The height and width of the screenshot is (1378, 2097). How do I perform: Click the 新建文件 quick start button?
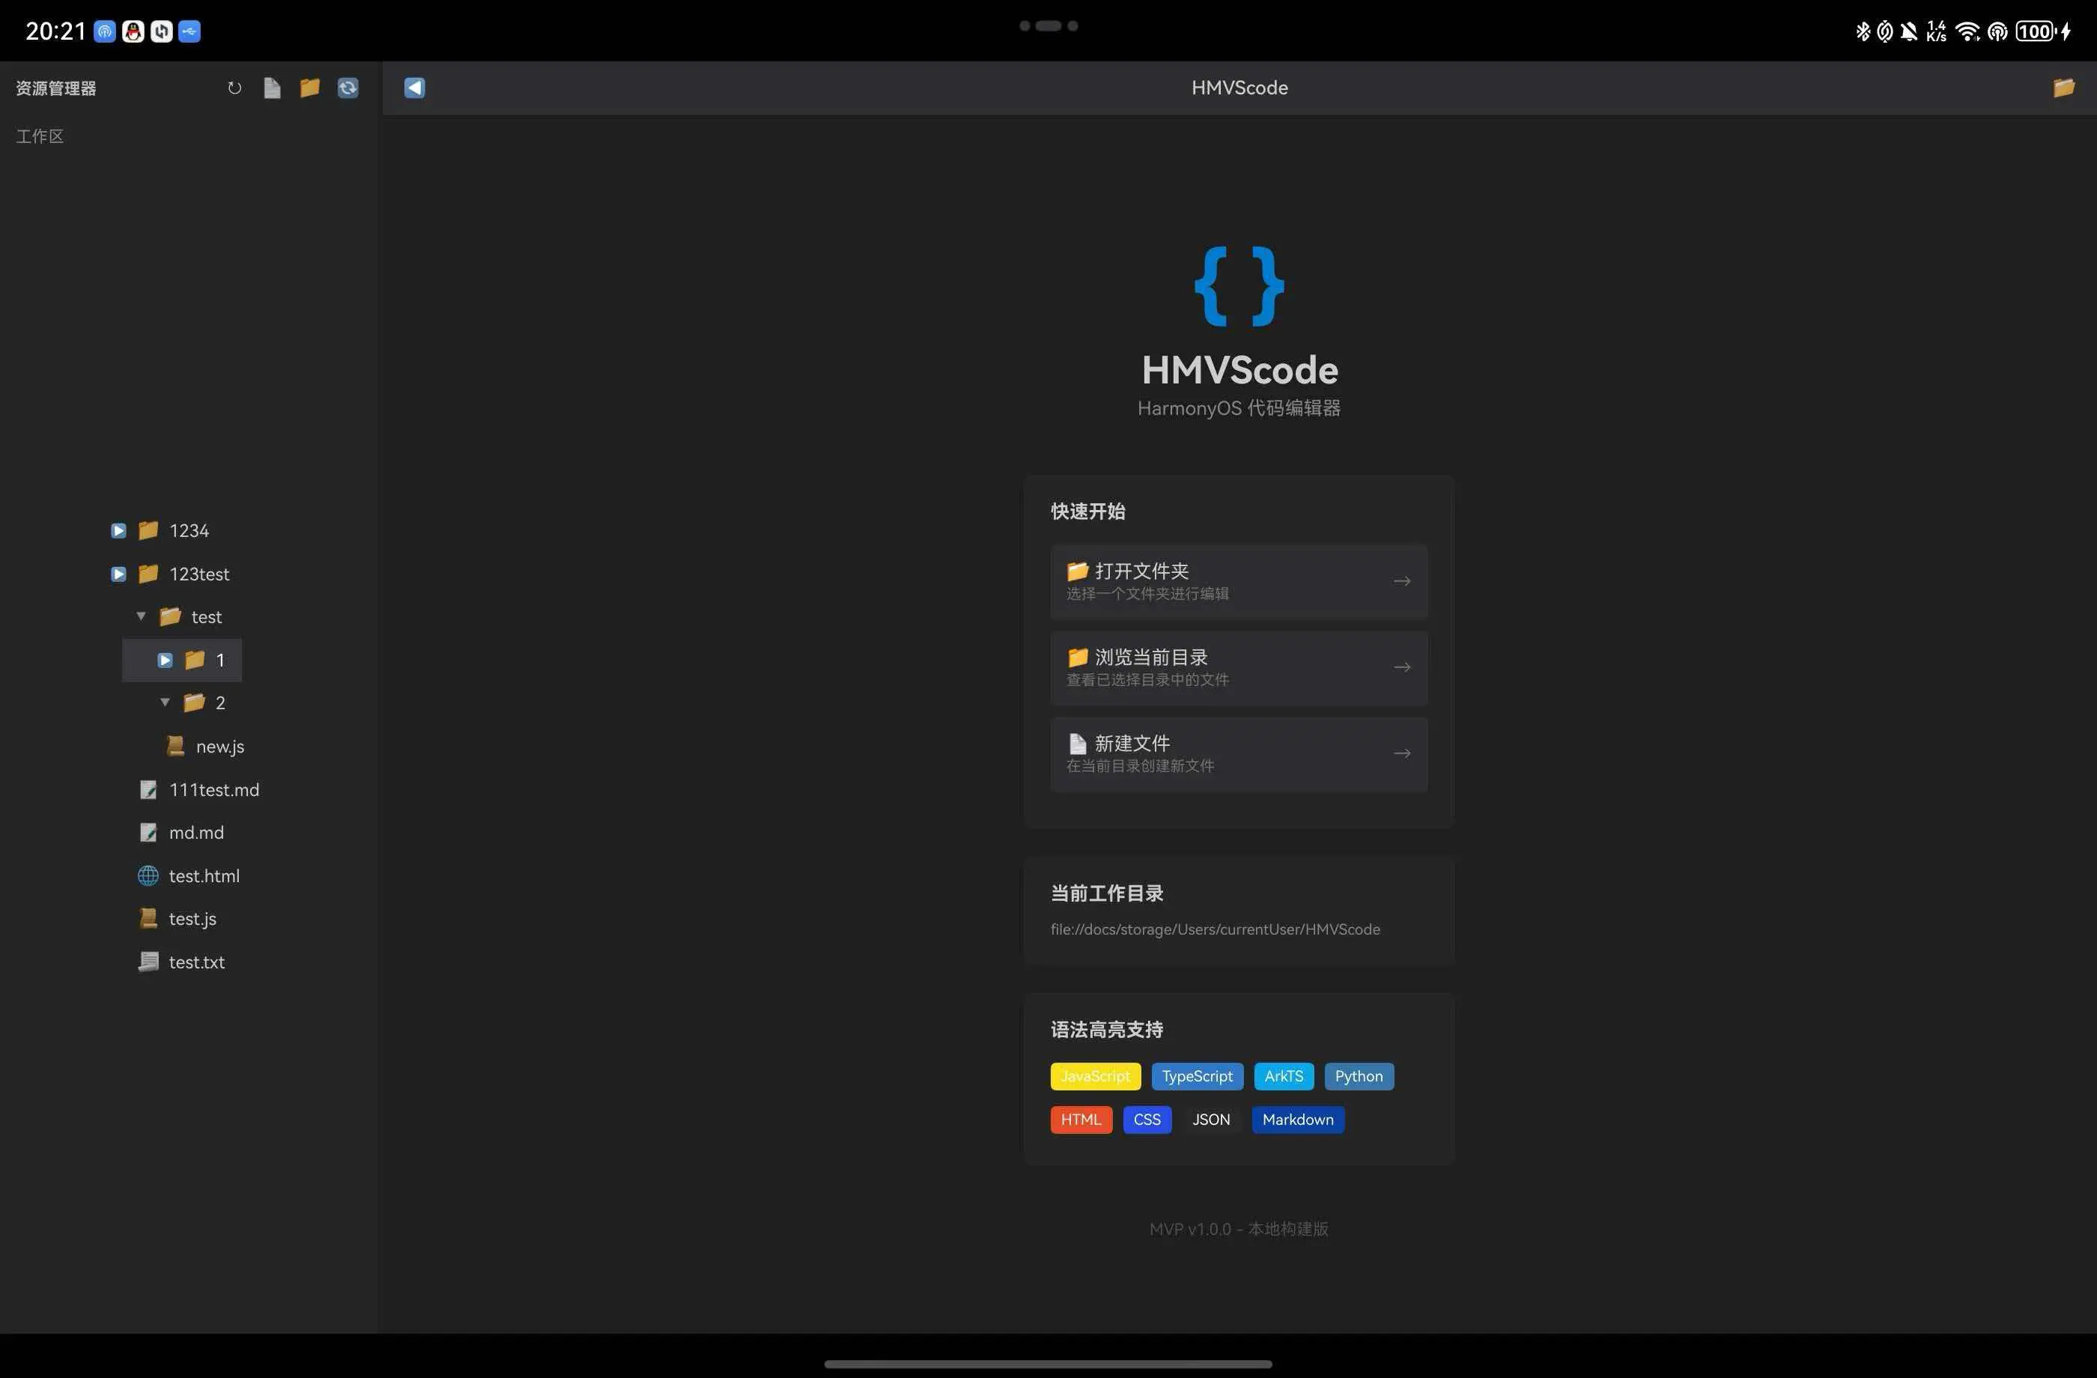pos(1238,753)
